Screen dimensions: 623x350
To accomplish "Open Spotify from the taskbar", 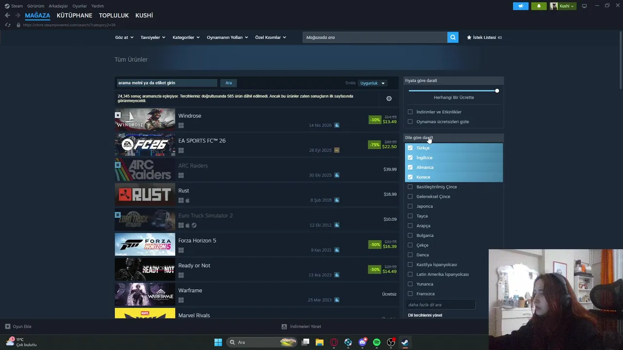I will tap(377, 342).
